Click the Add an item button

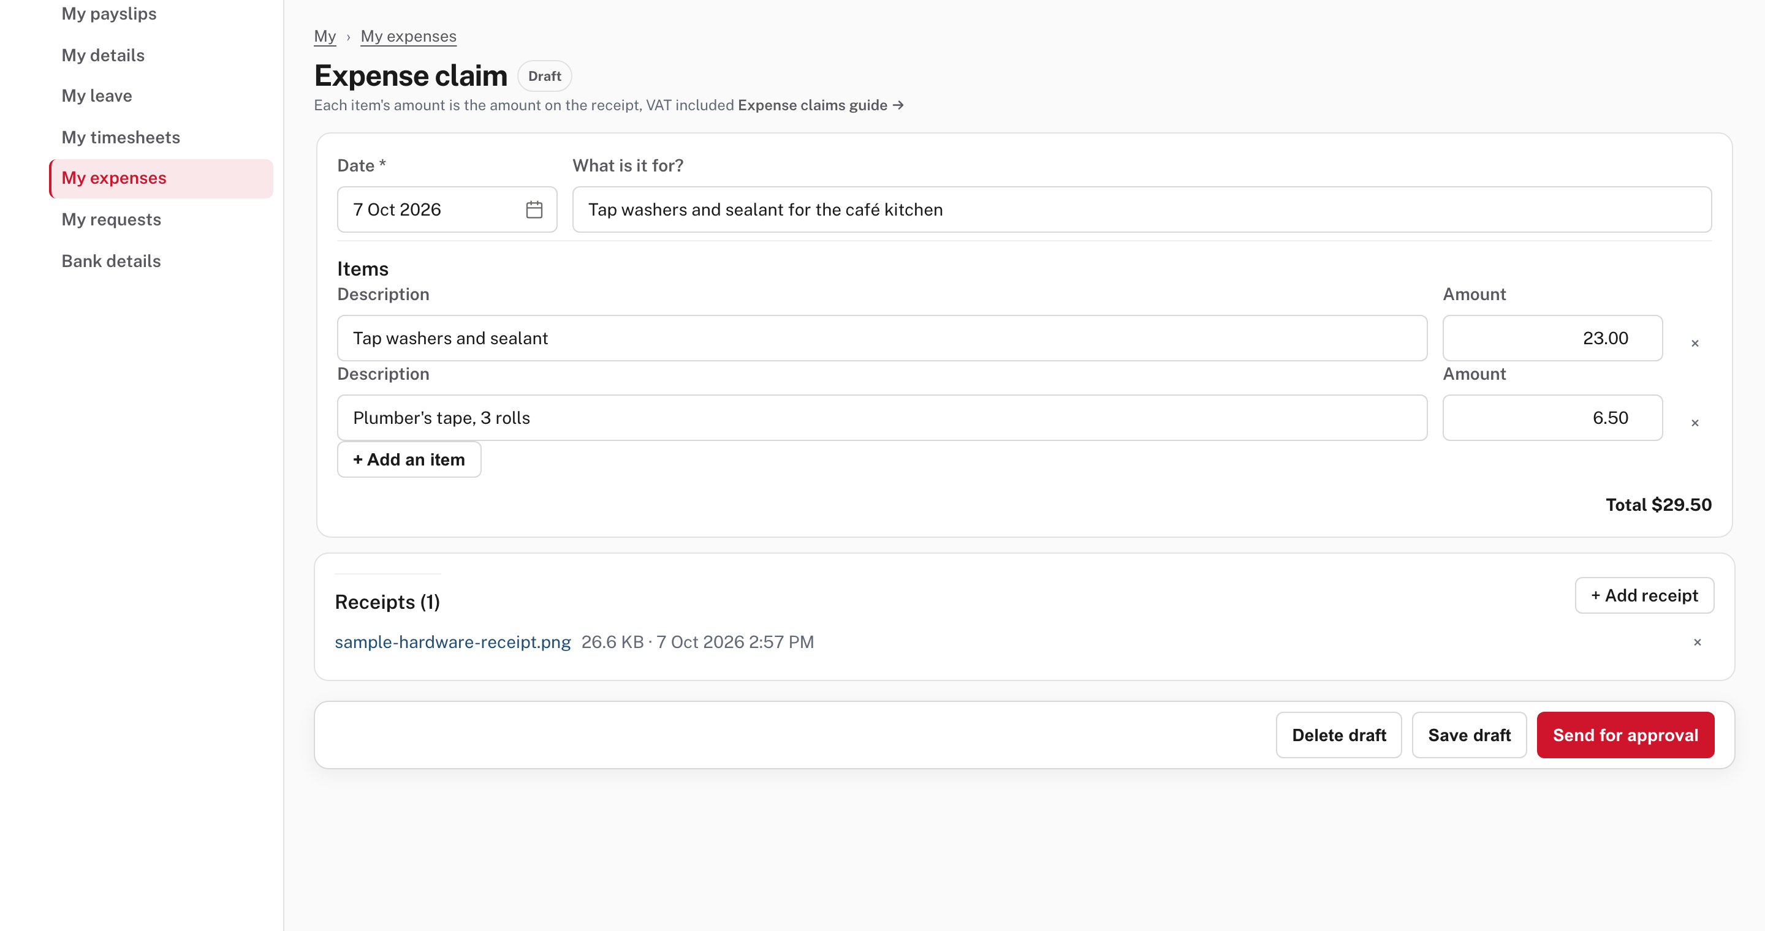(x=409, y=459)
